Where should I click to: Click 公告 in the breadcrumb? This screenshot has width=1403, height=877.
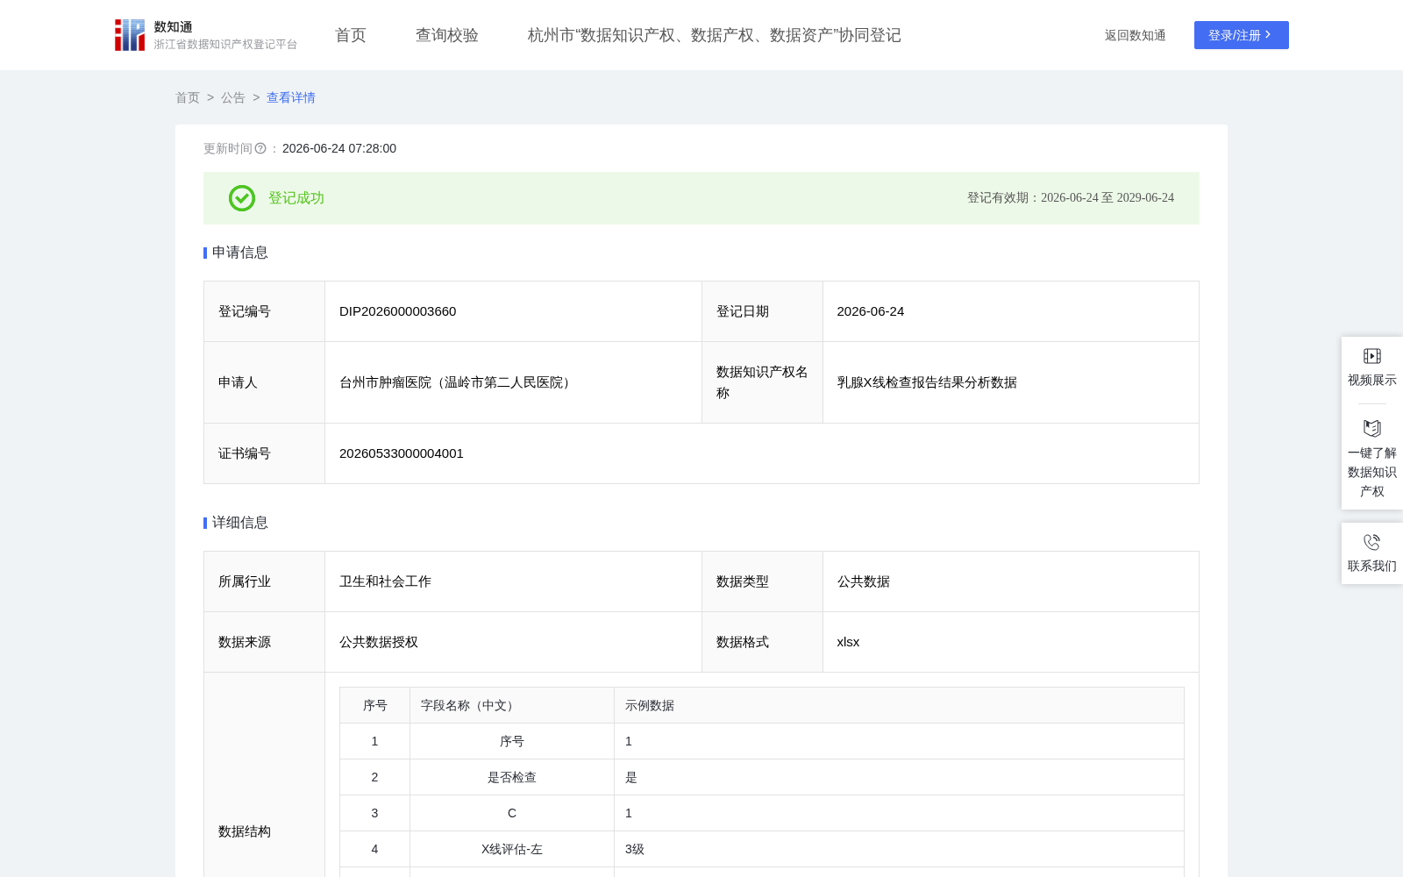[233, 97]
